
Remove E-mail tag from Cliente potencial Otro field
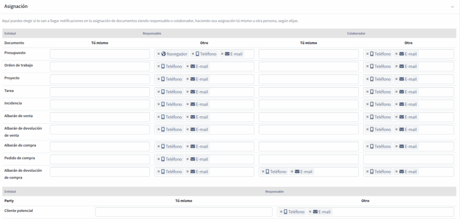click(310, 212)
